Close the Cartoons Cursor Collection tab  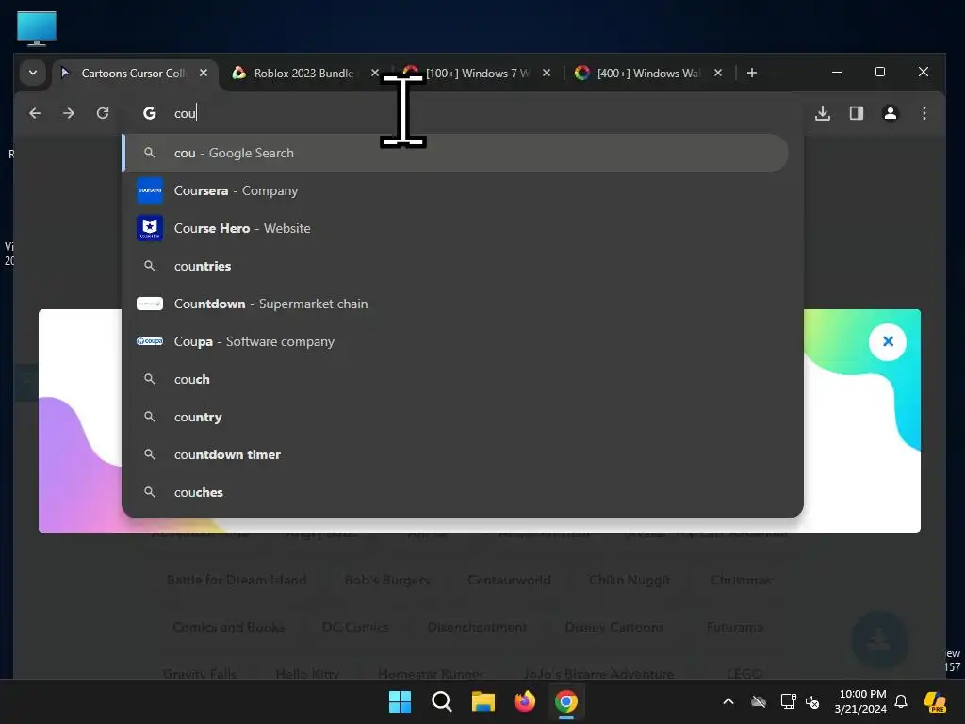[x=204, y=74]
